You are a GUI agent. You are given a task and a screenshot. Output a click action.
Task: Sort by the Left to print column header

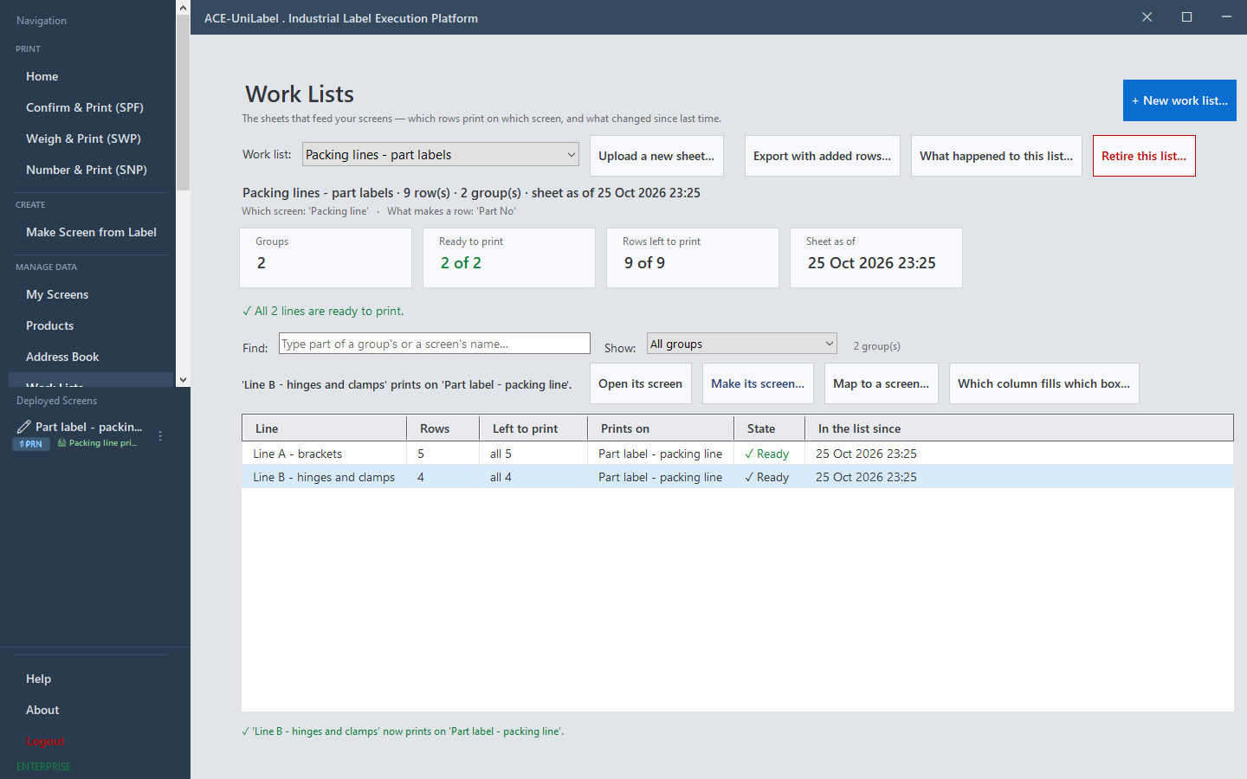point(533,428)
